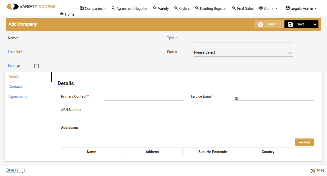
Task: Click the Country column header
Action: coord(268,152)
